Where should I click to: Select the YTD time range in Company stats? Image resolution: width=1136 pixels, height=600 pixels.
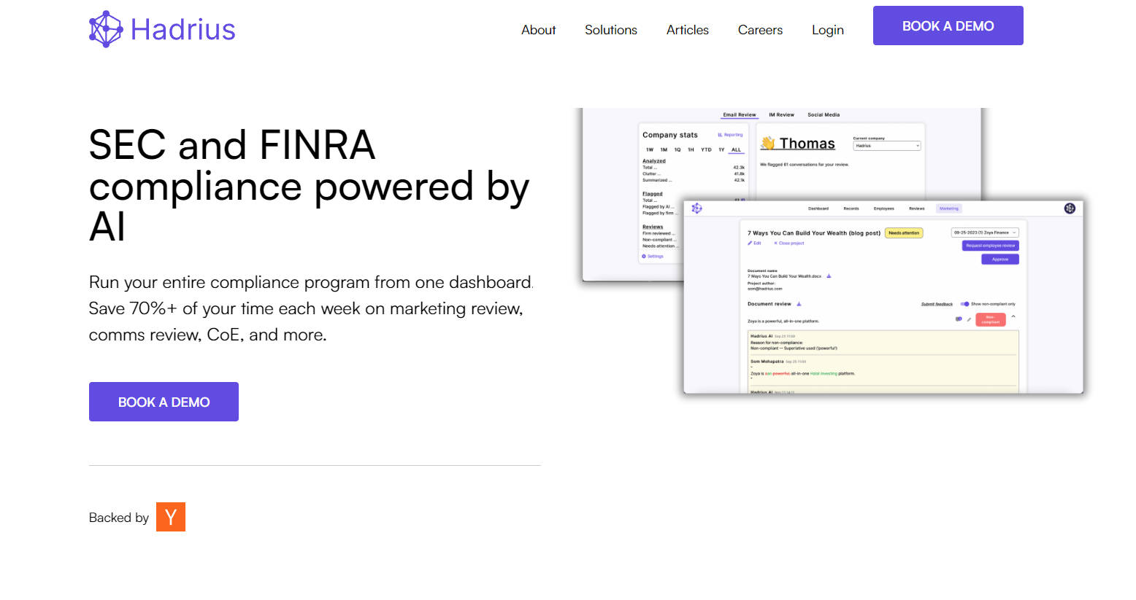pos(706,149)
